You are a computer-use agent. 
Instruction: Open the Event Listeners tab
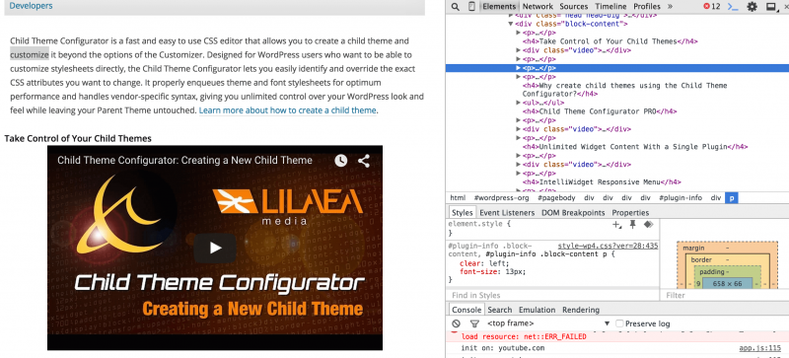pyautogui.click(x=507, y=212)
